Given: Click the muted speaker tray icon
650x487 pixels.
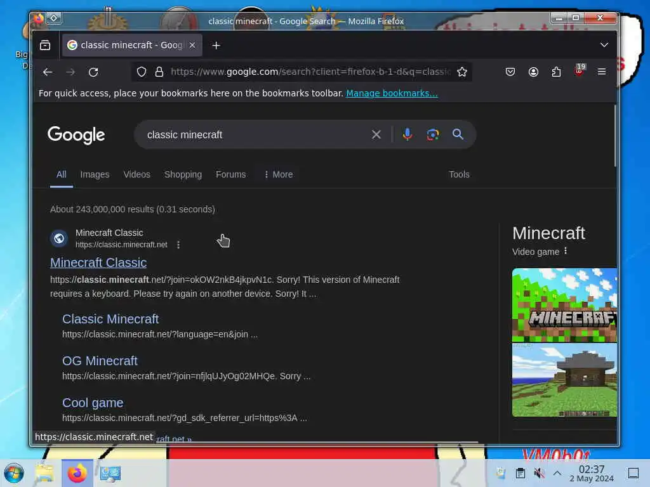Looking at the screenshot, I should tap(540, 473).
